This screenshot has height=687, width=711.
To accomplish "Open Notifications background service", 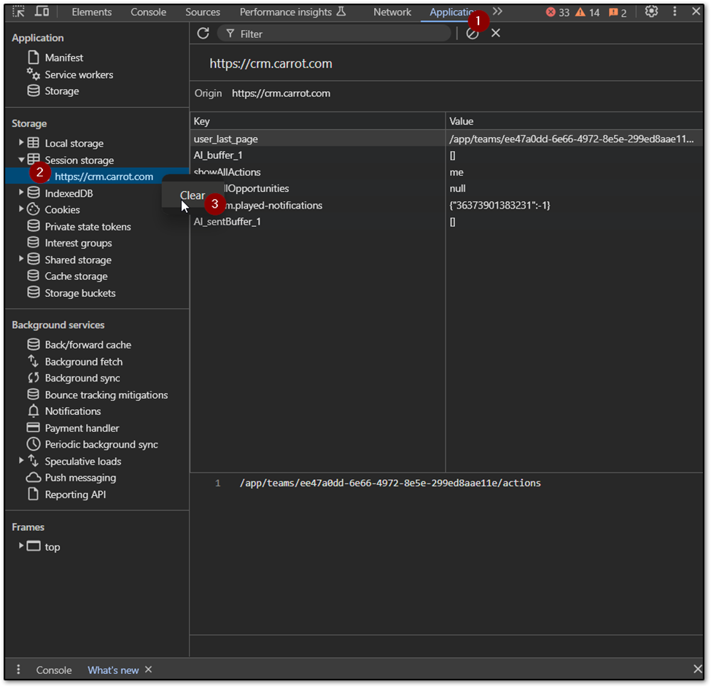I will point(73,411).
